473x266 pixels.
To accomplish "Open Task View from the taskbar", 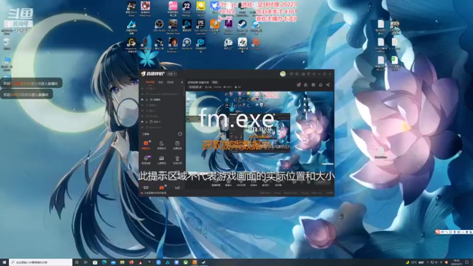I will pyautogui.click(x=86, y=262).
